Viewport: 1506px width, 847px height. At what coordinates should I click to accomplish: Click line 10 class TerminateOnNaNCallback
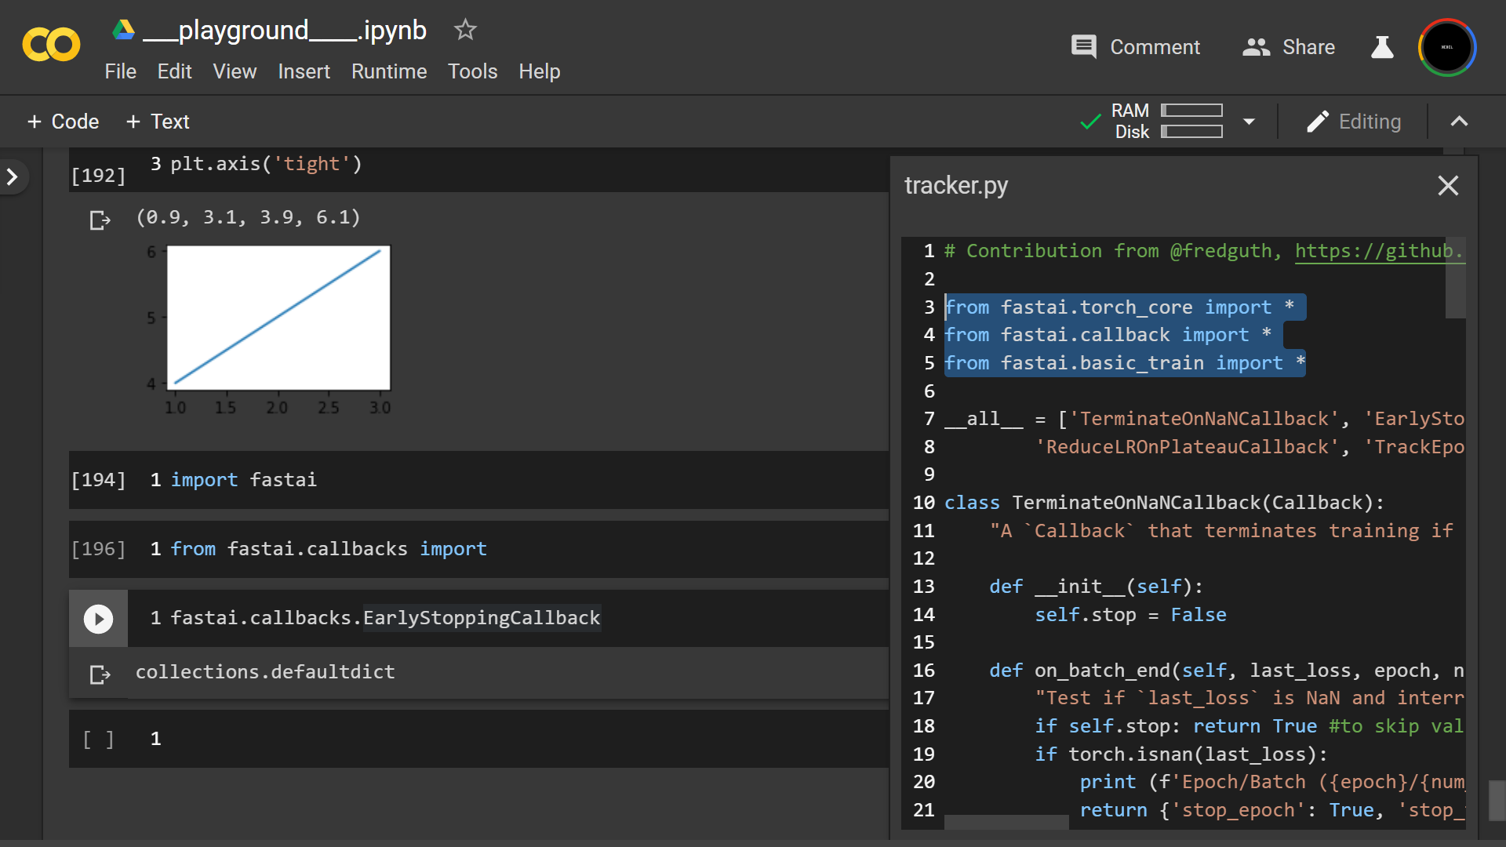[x=1164, y=503]
